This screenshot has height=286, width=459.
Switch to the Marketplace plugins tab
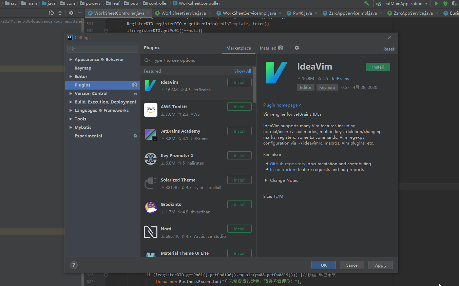[238, 48]
